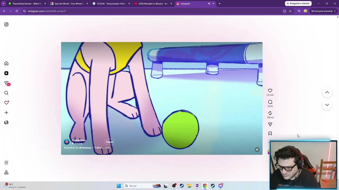Open Discord from taskbar

point(221,186)
